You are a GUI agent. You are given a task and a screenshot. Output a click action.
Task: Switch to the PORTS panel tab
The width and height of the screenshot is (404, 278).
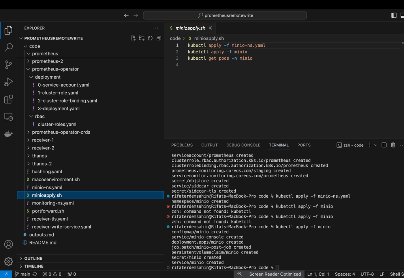(x=304, y=145)
